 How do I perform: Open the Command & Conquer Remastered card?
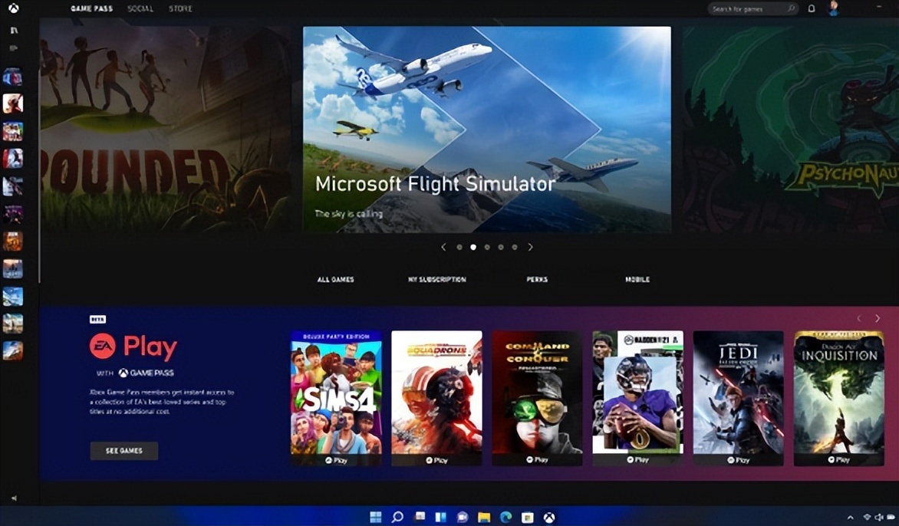(537, 398)
